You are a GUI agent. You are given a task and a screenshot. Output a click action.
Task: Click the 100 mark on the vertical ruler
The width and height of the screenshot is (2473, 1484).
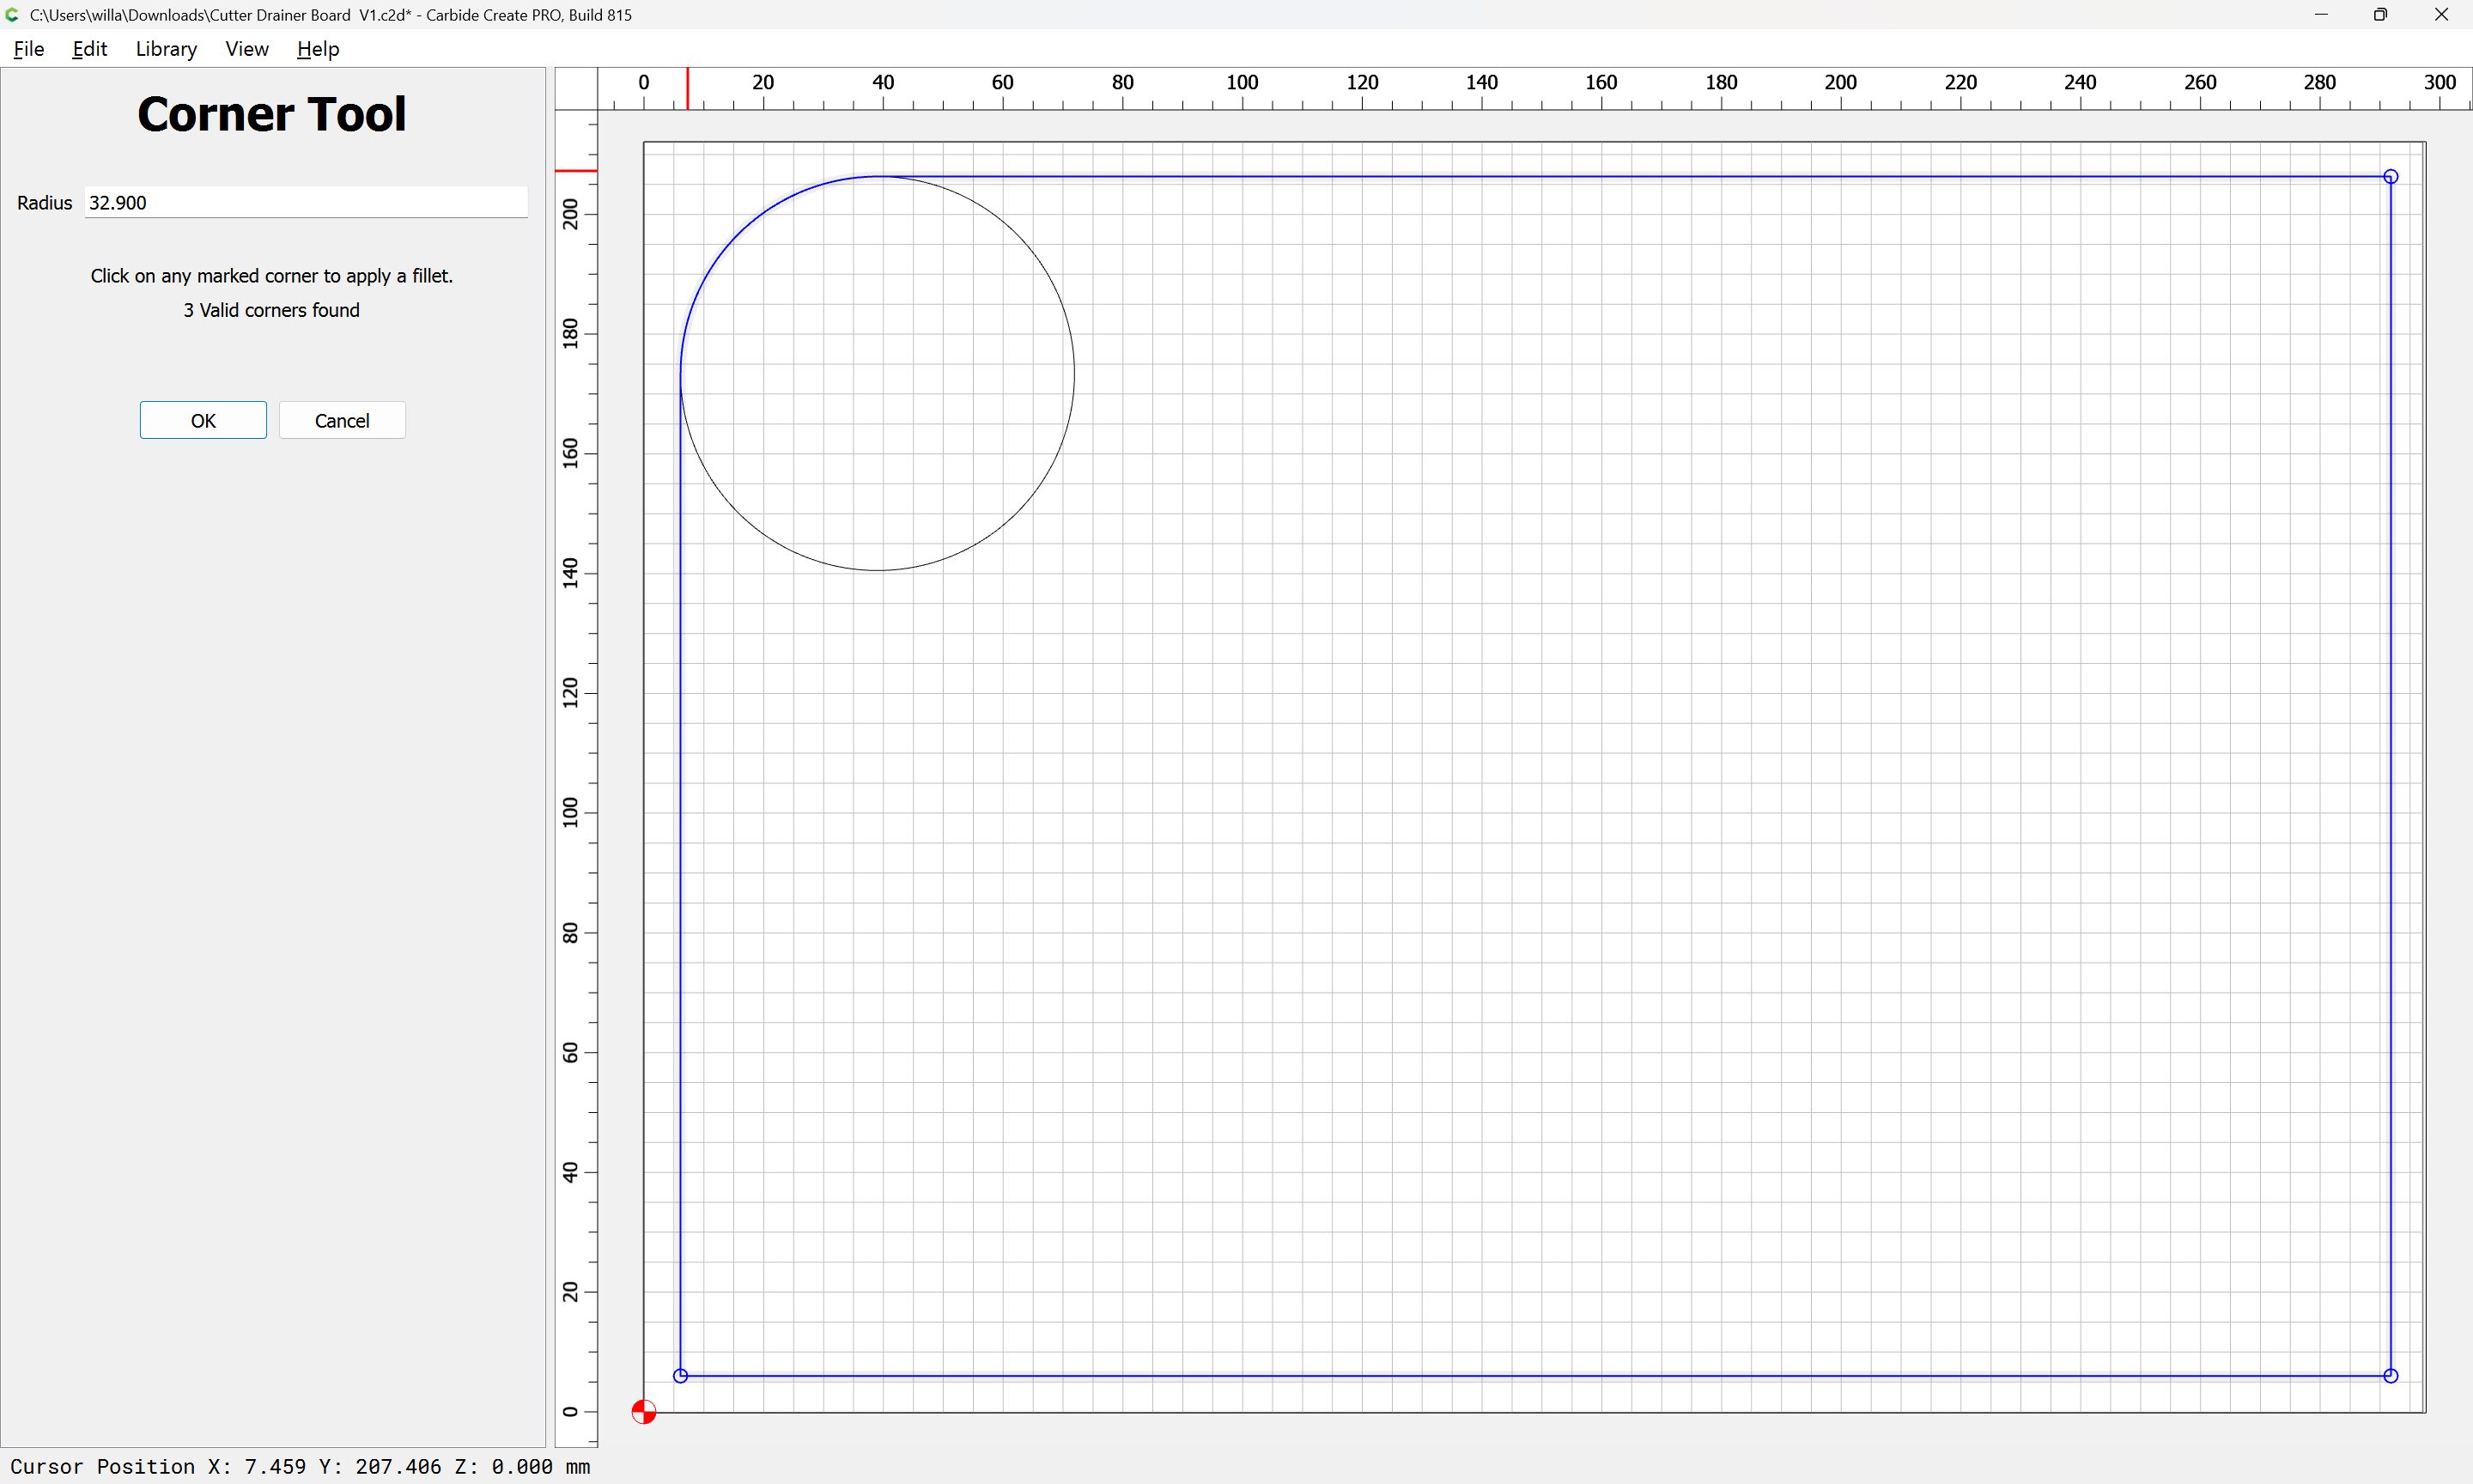570,812
